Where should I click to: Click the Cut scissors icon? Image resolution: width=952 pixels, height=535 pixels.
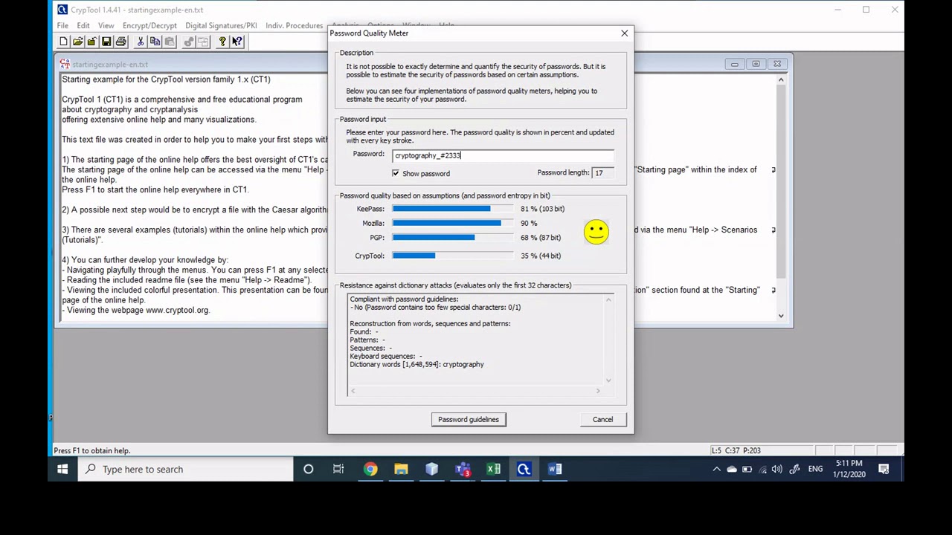coord(140,42)
